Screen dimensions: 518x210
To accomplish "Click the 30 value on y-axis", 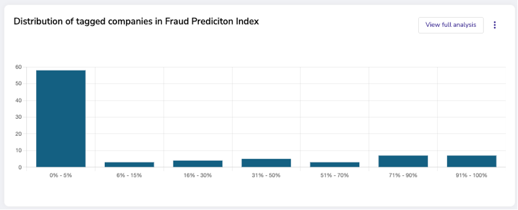I will tap(18, 117).
